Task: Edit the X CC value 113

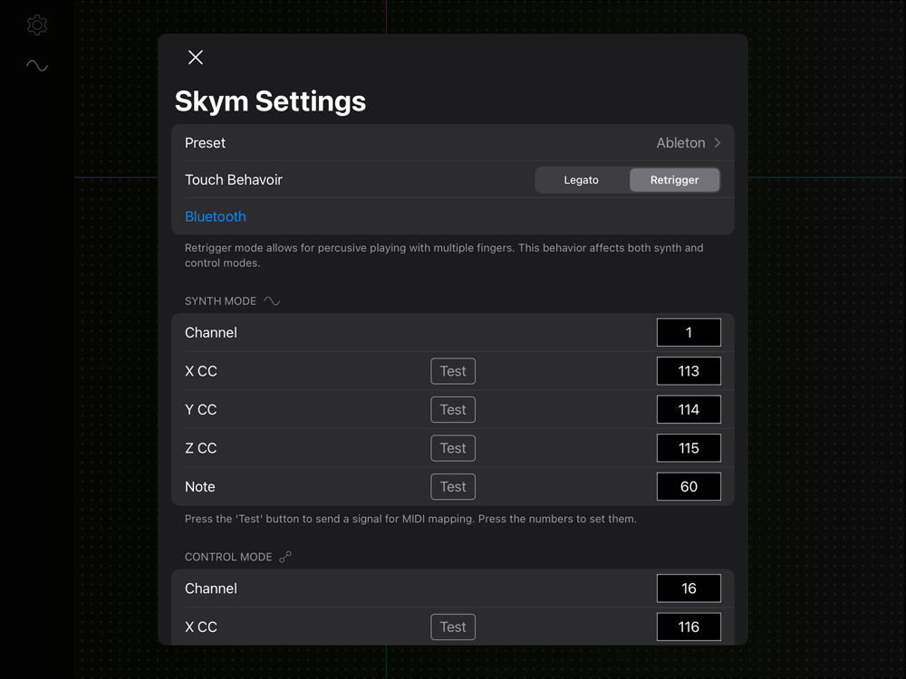Action: (x=689, y=371)
